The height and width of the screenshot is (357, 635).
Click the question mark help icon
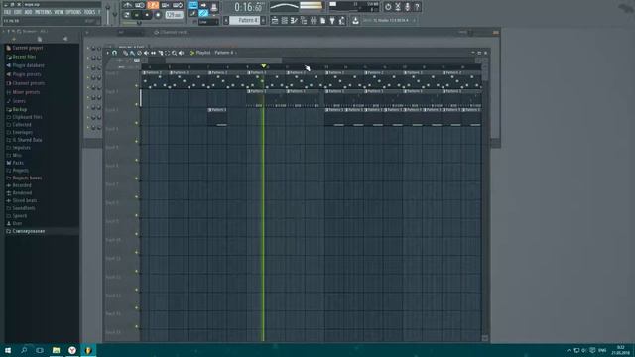click(x=417, y=7)
